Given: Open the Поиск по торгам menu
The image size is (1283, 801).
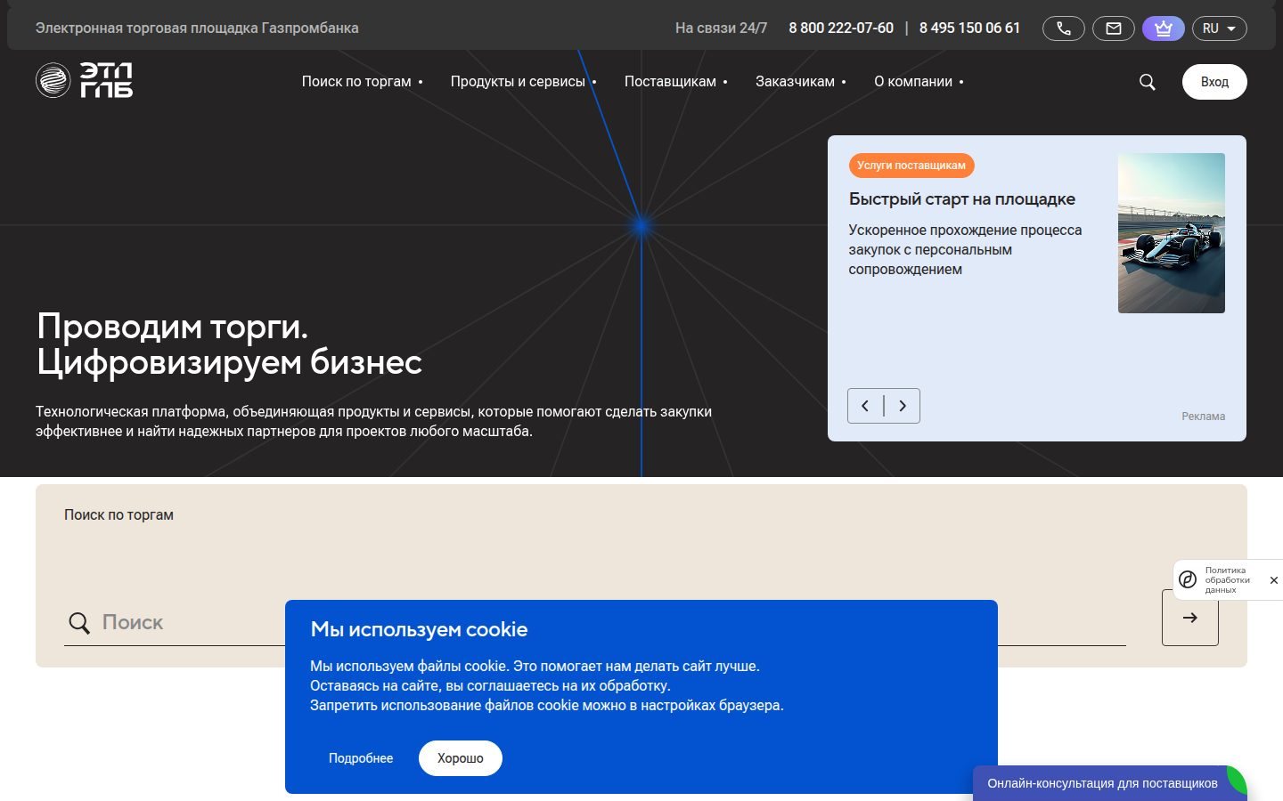Looking at the screenshot, I should 362,81.
